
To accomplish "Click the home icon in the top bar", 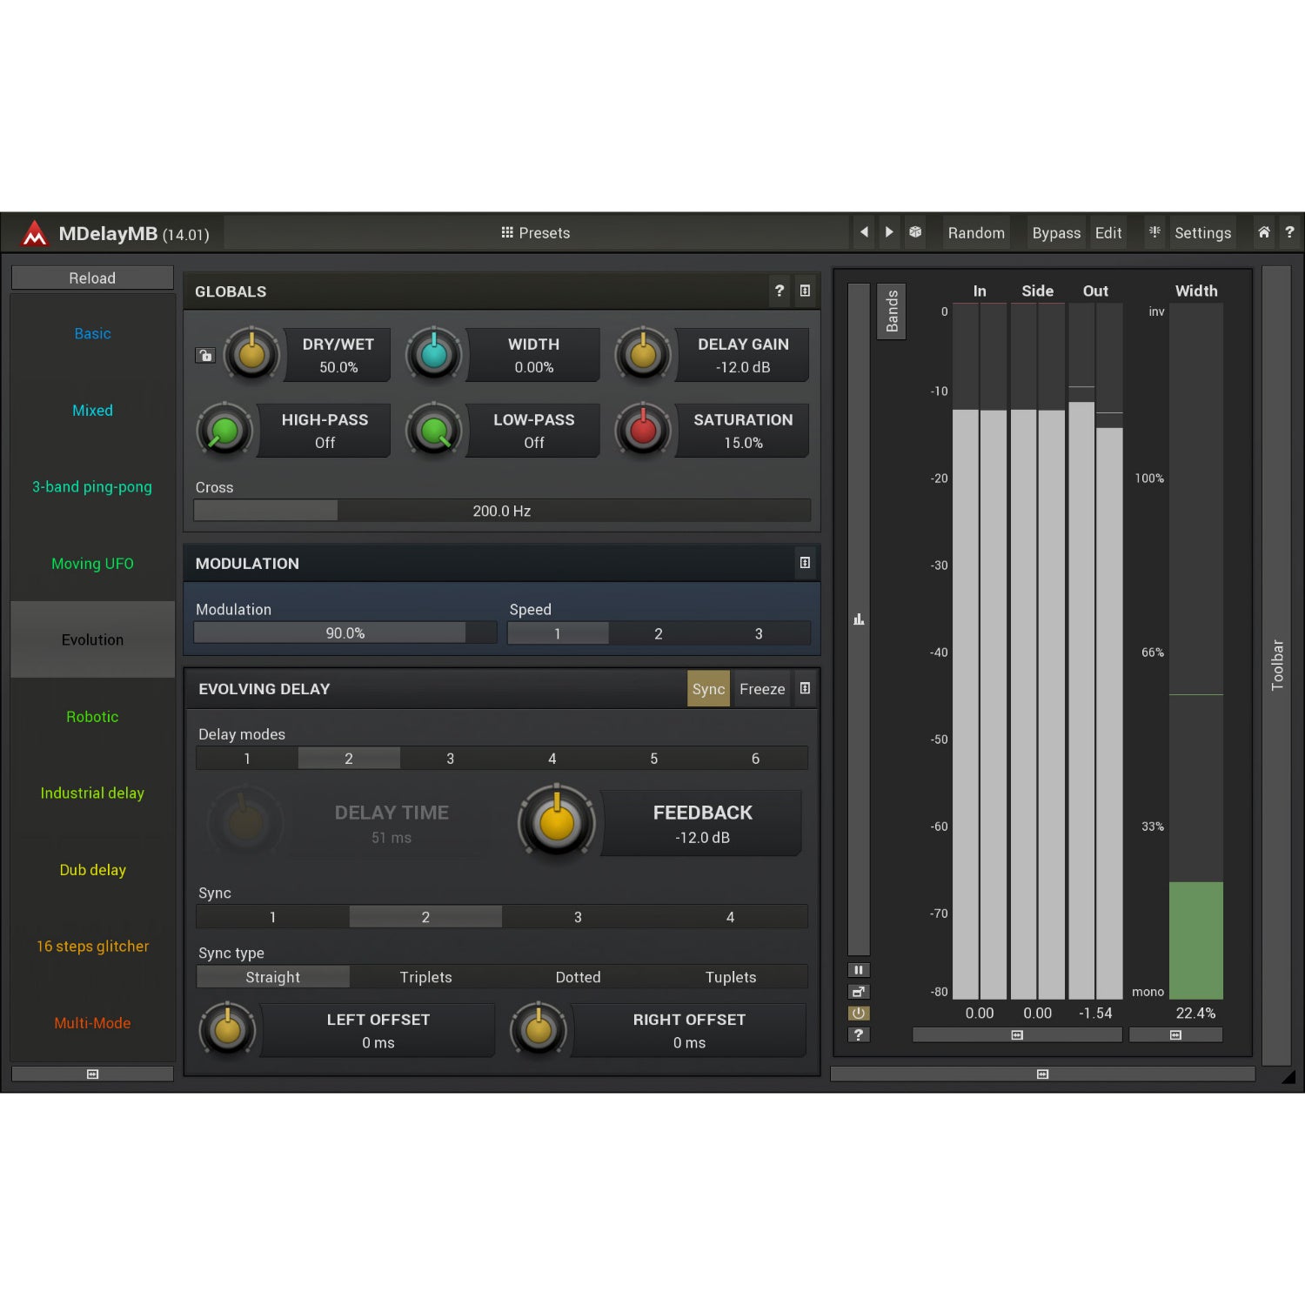I will pyautogui.click(x=1263, y=232).
